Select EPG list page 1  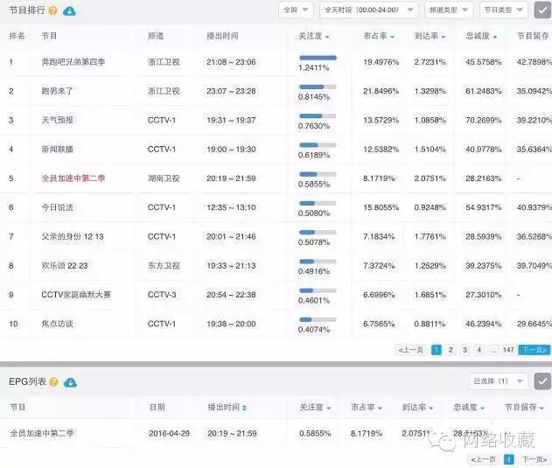509,459
